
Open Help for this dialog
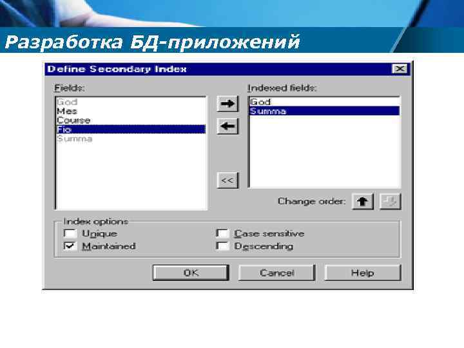[x=363, y=273]
